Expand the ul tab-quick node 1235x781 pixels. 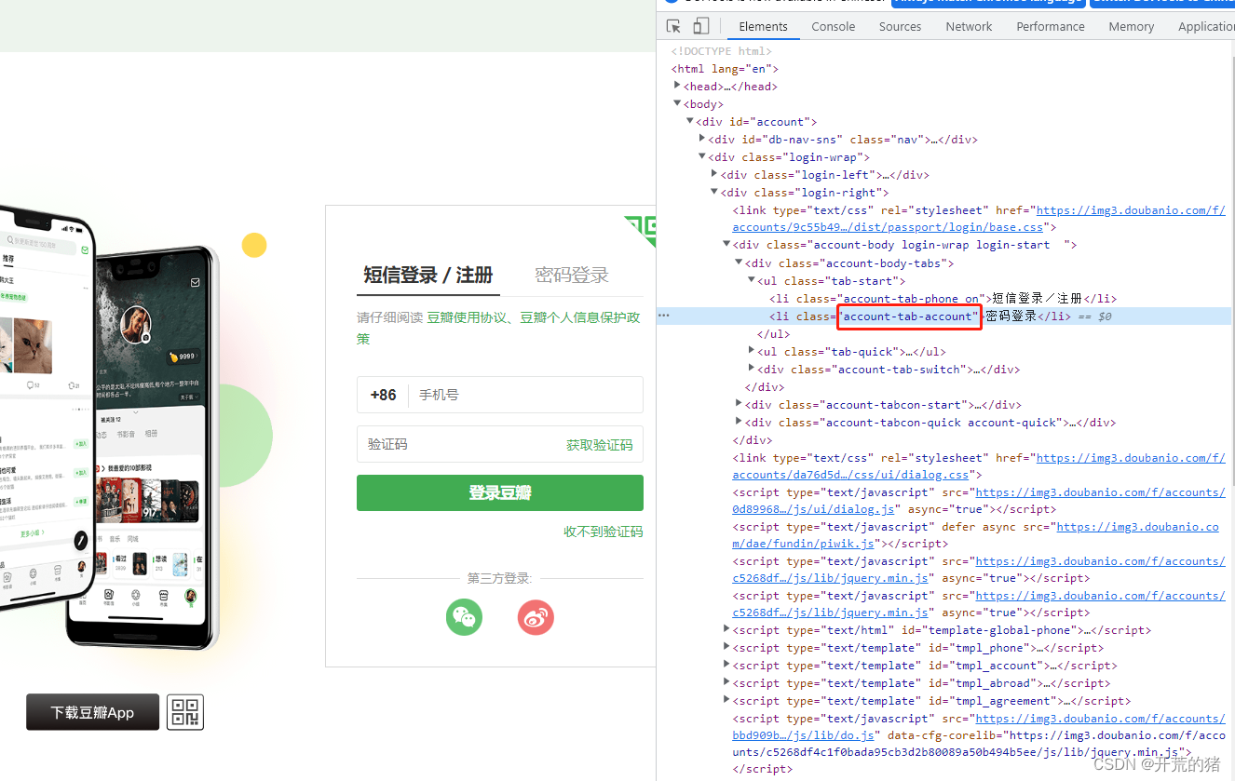click(x=751, y=352)
